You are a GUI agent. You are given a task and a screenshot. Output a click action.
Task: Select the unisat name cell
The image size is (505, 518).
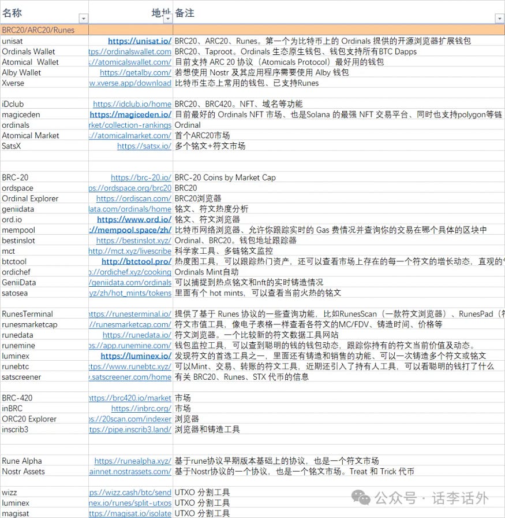(44, 41)
